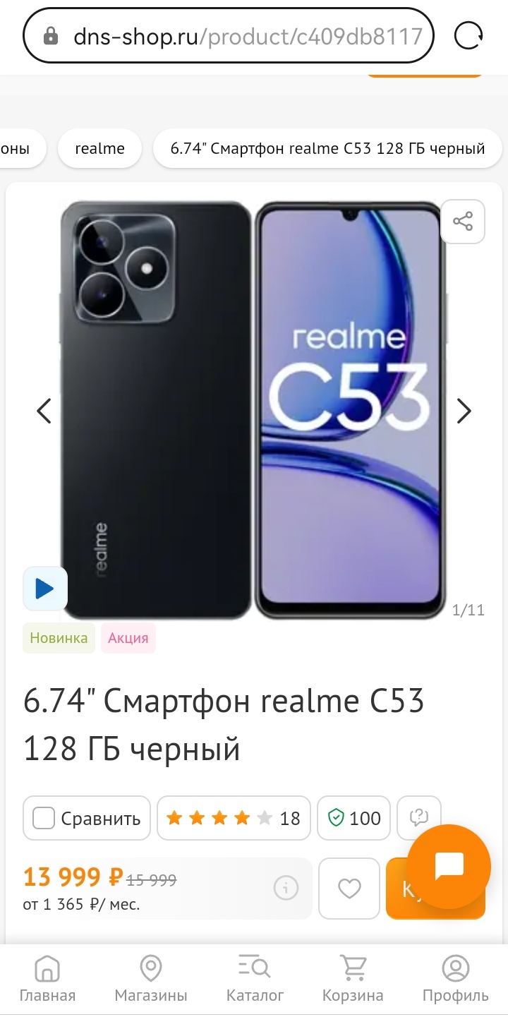Open the orange chat support bubble
Screen dimensions: 508x1017
449,865
